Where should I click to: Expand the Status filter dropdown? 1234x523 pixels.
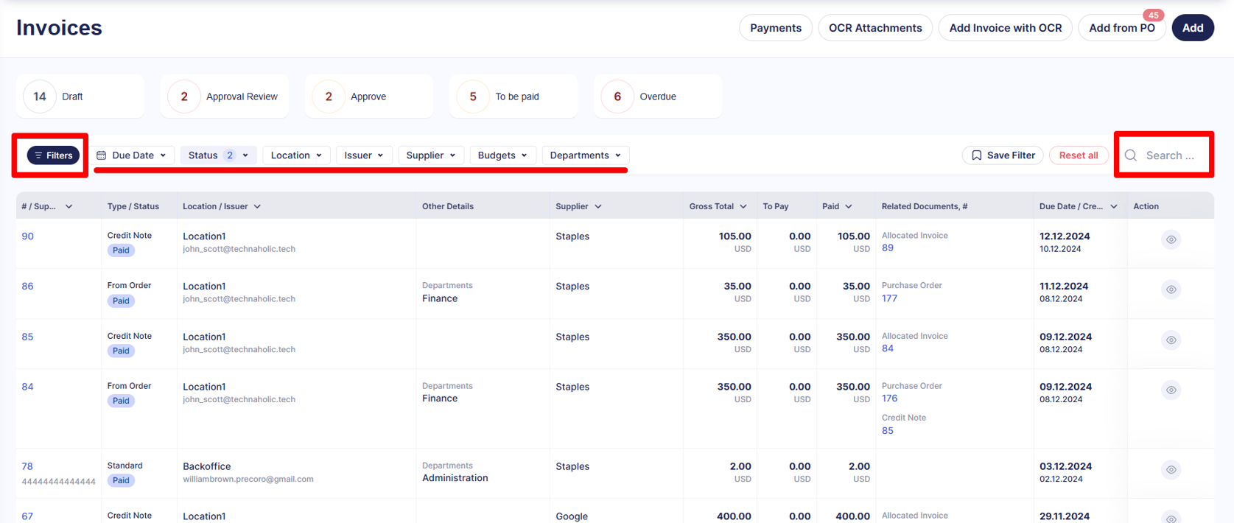coord(218,155)
